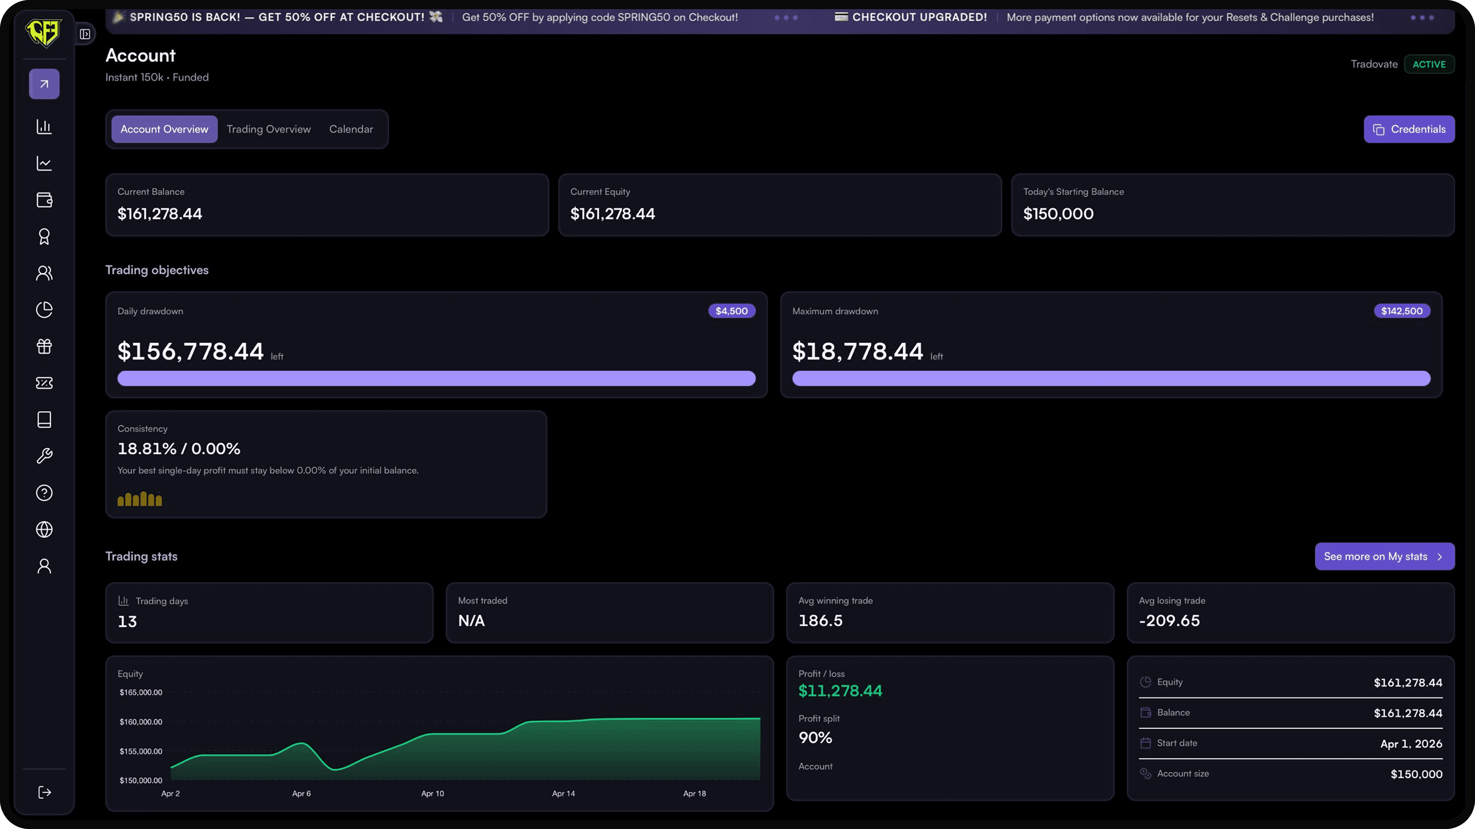Toggle the sidebar collapse panel icon
This screenshot has height=829, width=1475.
[85, 34]
